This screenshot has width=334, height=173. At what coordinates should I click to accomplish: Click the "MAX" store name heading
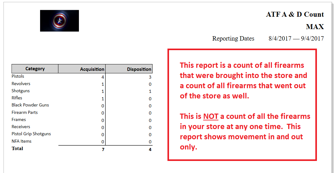tap(315, 27)
